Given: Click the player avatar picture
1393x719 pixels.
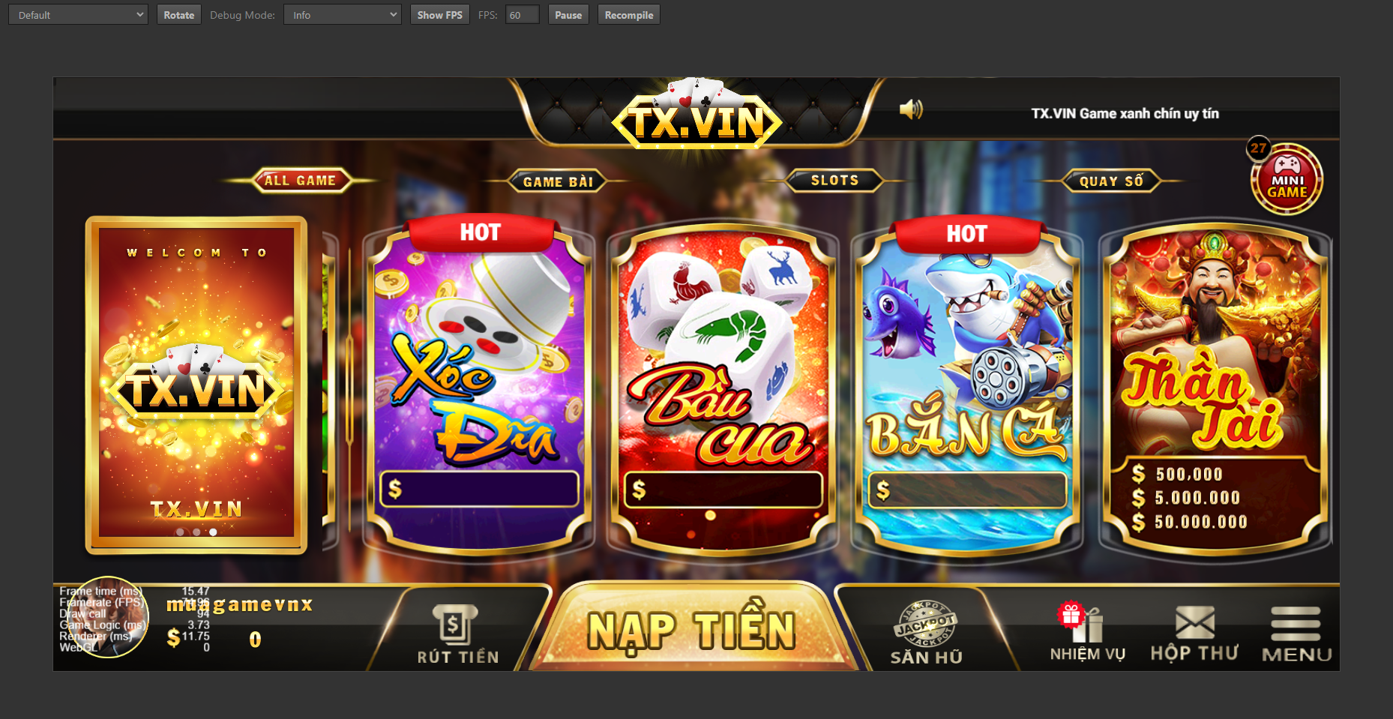Looking at the screenshot, I should (109, 617).
